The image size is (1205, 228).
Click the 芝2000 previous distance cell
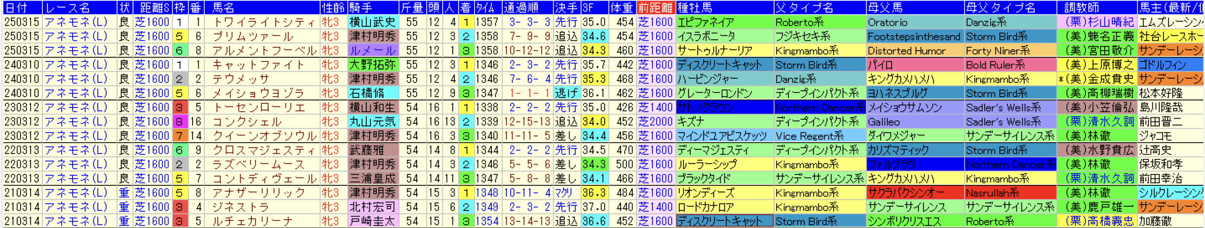pos(655,122)
